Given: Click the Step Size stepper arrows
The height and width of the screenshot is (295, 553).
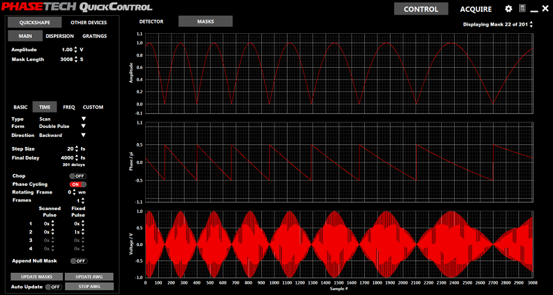Looking at the screenshot, I should pyautogui.click(x=76, y=149).
